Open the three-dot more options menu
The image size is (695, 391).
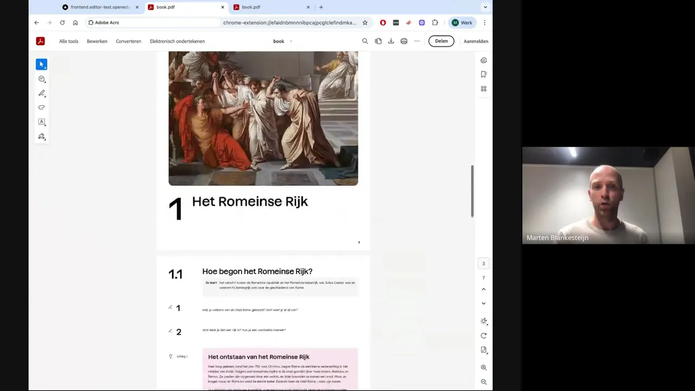pyautogui.click(x=417, y=41)
